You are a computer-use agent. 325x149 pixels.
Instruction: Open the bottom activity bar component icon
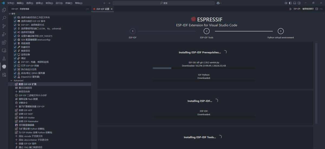[x=4, y=74]
